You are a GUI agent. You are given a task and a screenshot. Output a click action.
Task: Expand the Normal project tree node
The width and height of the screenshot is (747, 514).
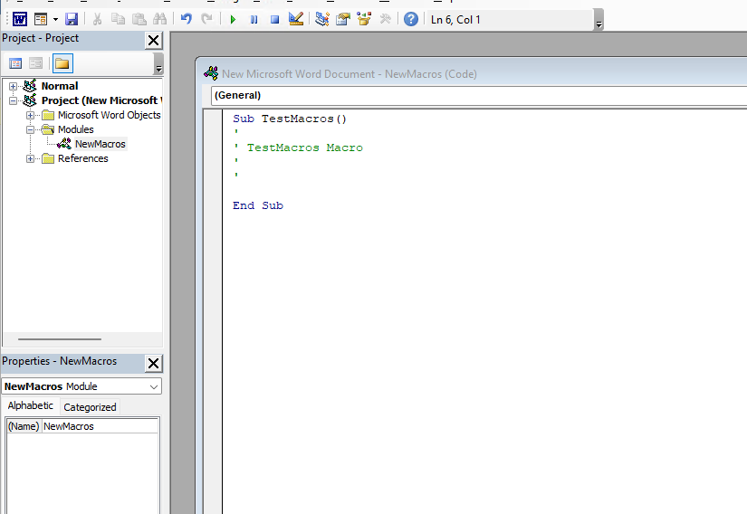14,86
